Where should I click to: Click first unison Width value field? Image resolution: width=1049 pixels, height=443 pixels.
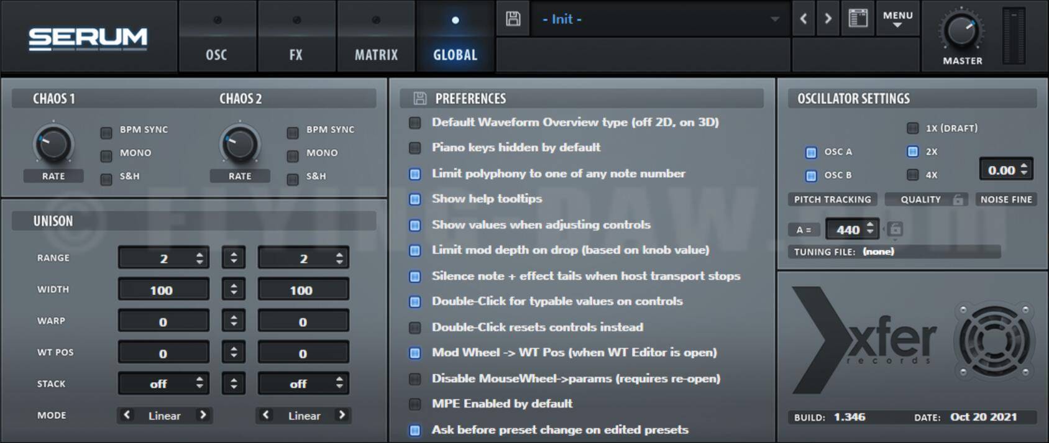coord(163,290)
